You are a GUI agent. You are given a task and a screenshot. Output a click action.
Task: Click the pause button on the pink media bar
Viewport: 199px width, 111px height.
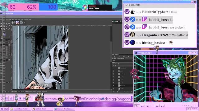6,98
